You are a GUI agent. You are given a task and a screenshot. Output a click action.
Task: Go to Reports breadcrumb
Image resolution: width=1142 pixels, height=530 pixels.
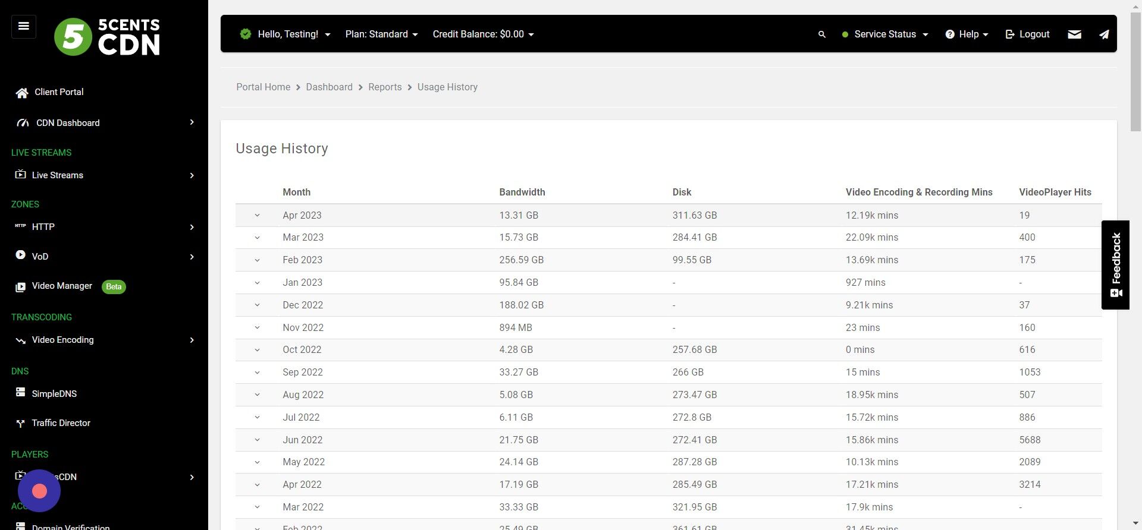pyautogui.click(x=385, y=87)
